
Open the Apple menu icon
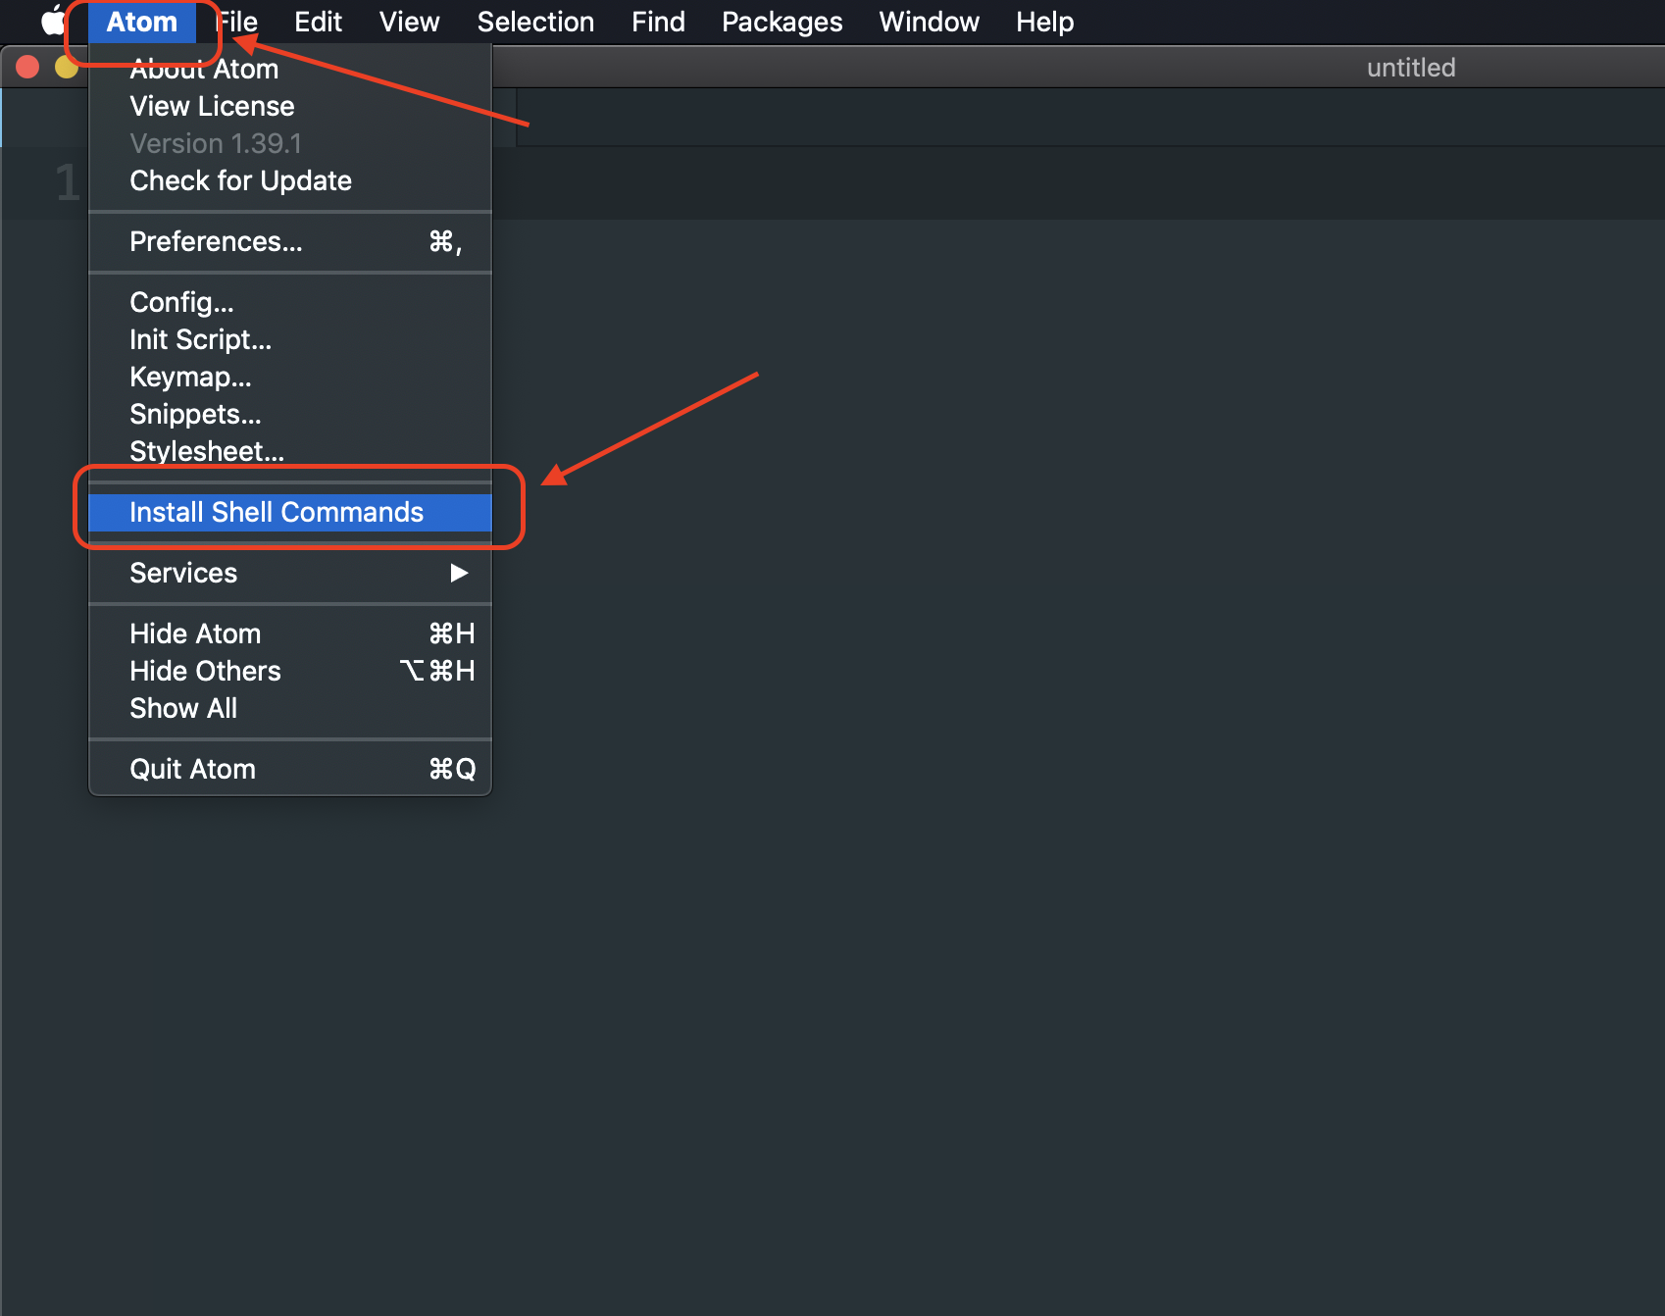[53, 21]
